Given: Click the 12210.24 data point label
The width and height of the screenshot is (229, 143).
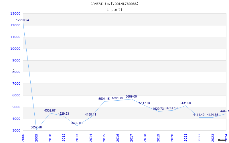Looking at the screenshot, I should [x=23, y=20].
